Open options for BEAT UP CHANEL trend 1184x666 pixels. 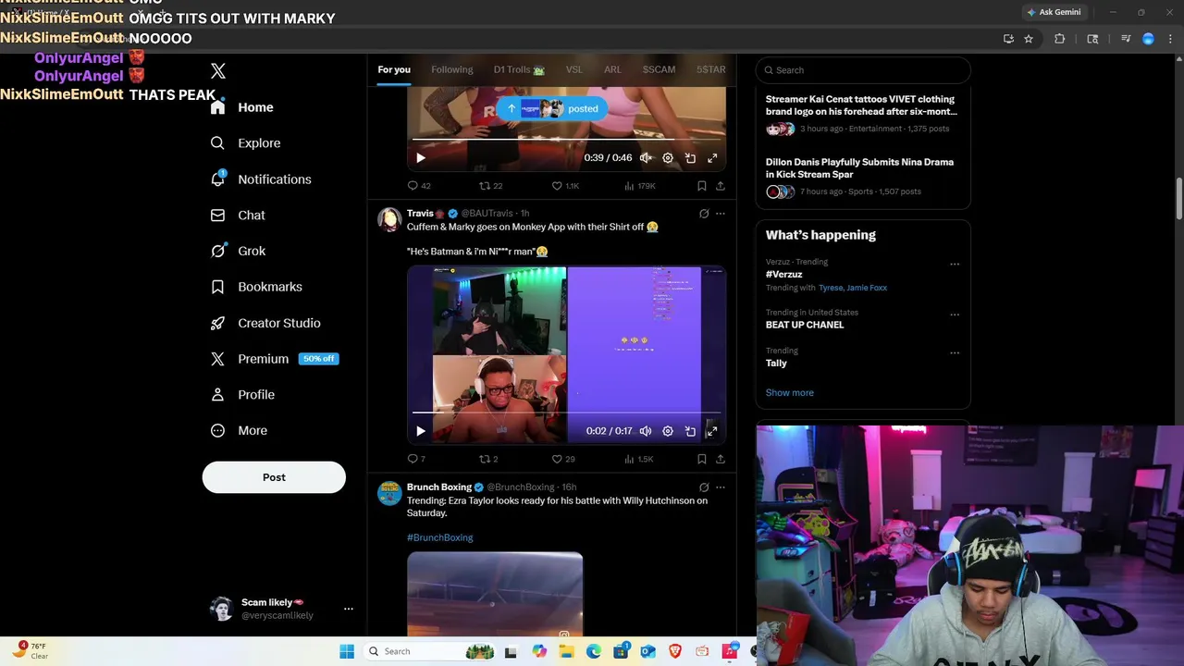tap(955, 314)
